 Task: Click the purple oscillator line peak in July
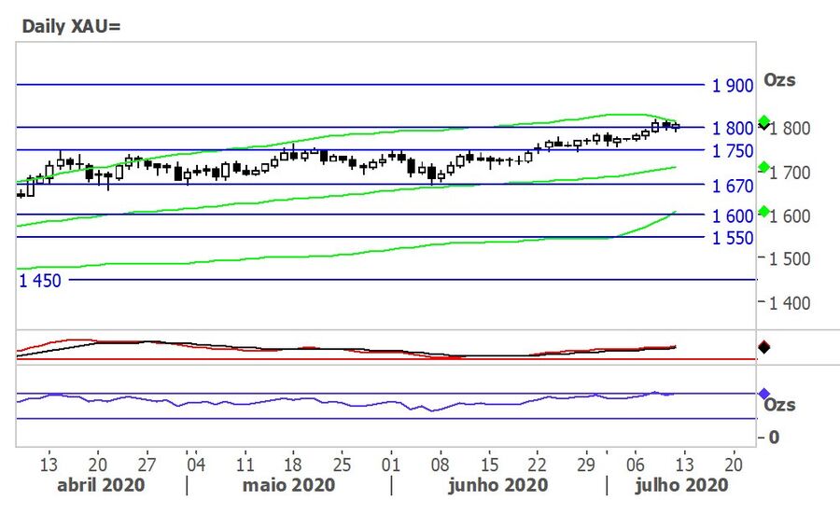[654, 393]
